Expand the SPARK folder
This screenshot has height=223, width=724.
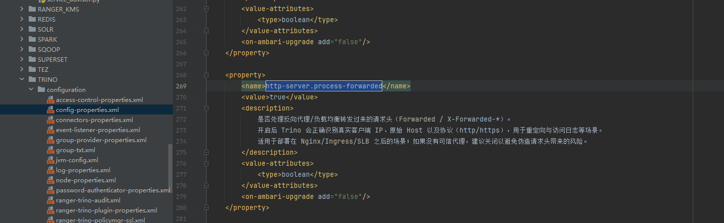[x=22, y=39]
